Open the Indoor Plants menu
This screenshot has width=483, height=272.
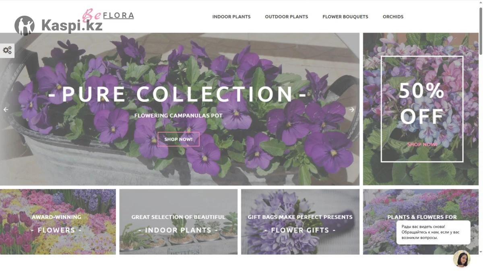[x=231, y=17]
